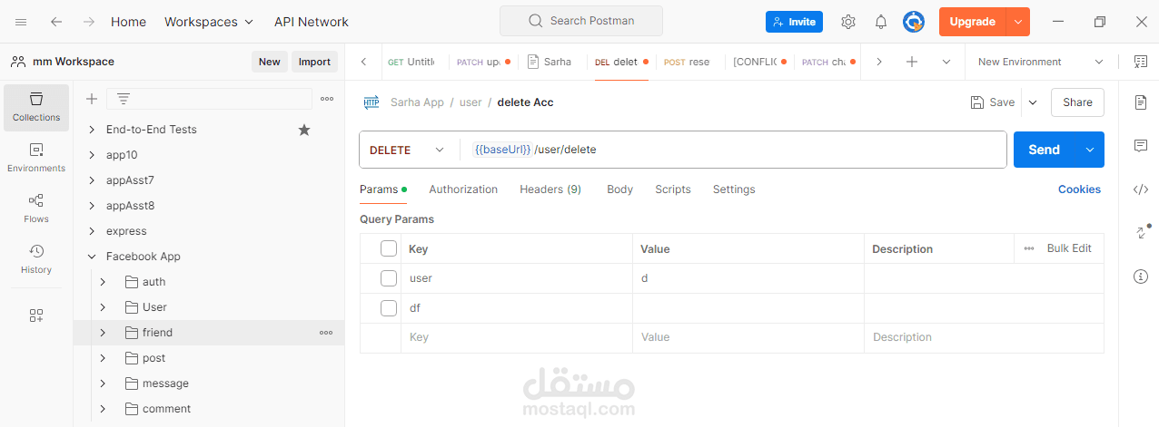The width and height of the screenshot is (1159, 427).
Task: Click the Send button
Action: tap(1045, 150)
